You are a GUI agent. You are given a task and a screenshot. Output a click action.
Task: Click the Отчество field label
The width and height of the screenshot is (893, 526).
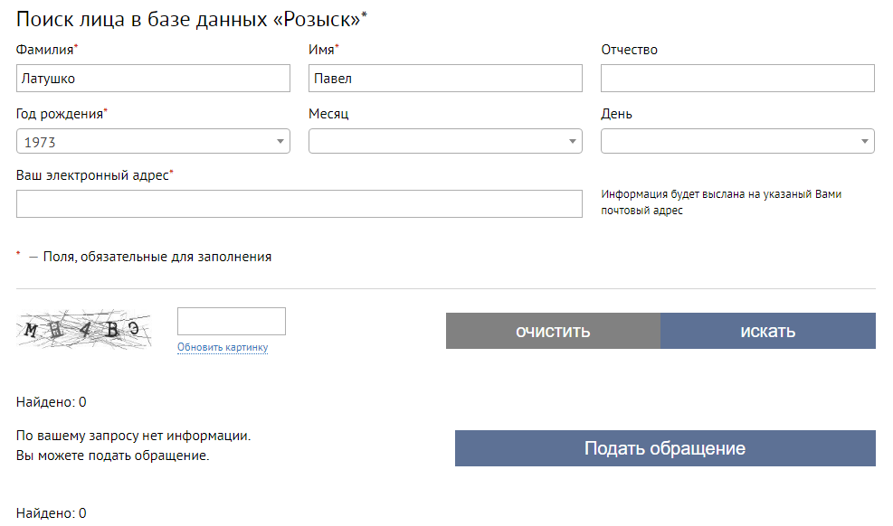pos(629,50)
